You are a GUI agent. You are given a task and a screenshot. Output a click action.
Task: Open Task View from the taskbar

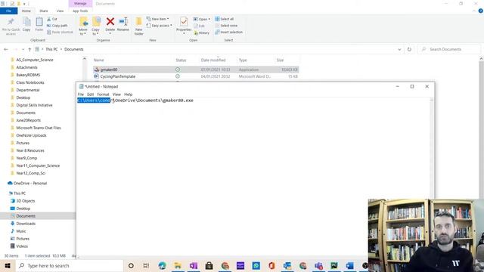(x=146, y=265)
